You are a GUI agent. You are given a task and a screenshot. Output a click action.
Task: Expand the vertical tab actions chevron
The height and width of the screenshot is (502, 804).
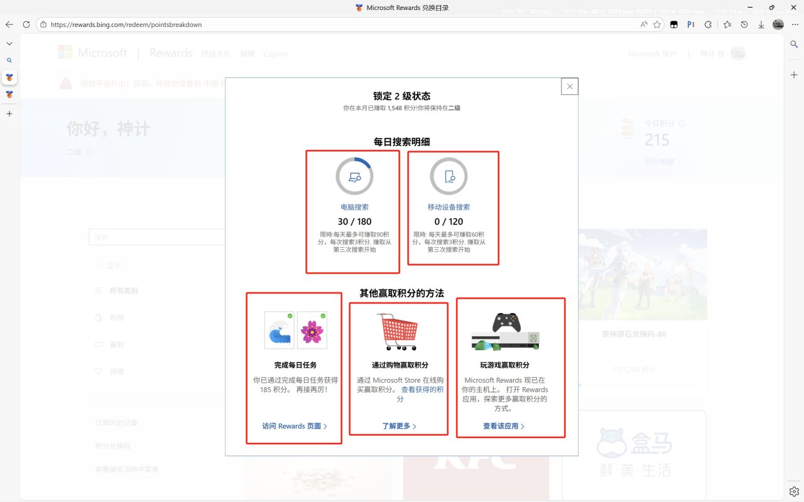[x=9, y=43]
